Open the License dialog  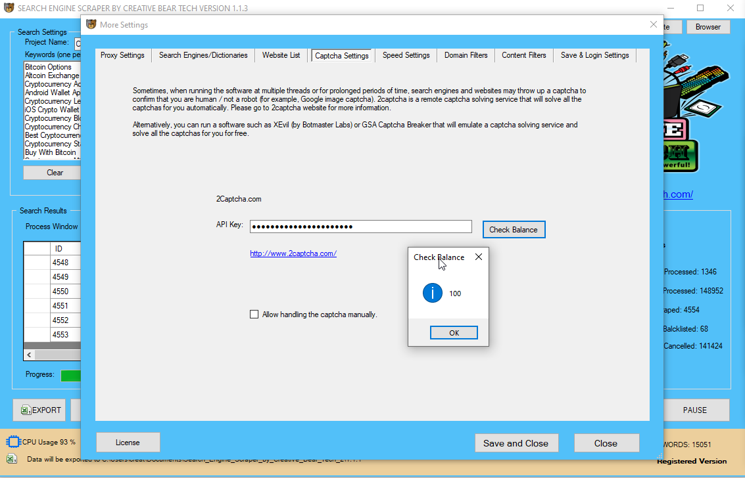pyautogui.click(x=128, y=442)
